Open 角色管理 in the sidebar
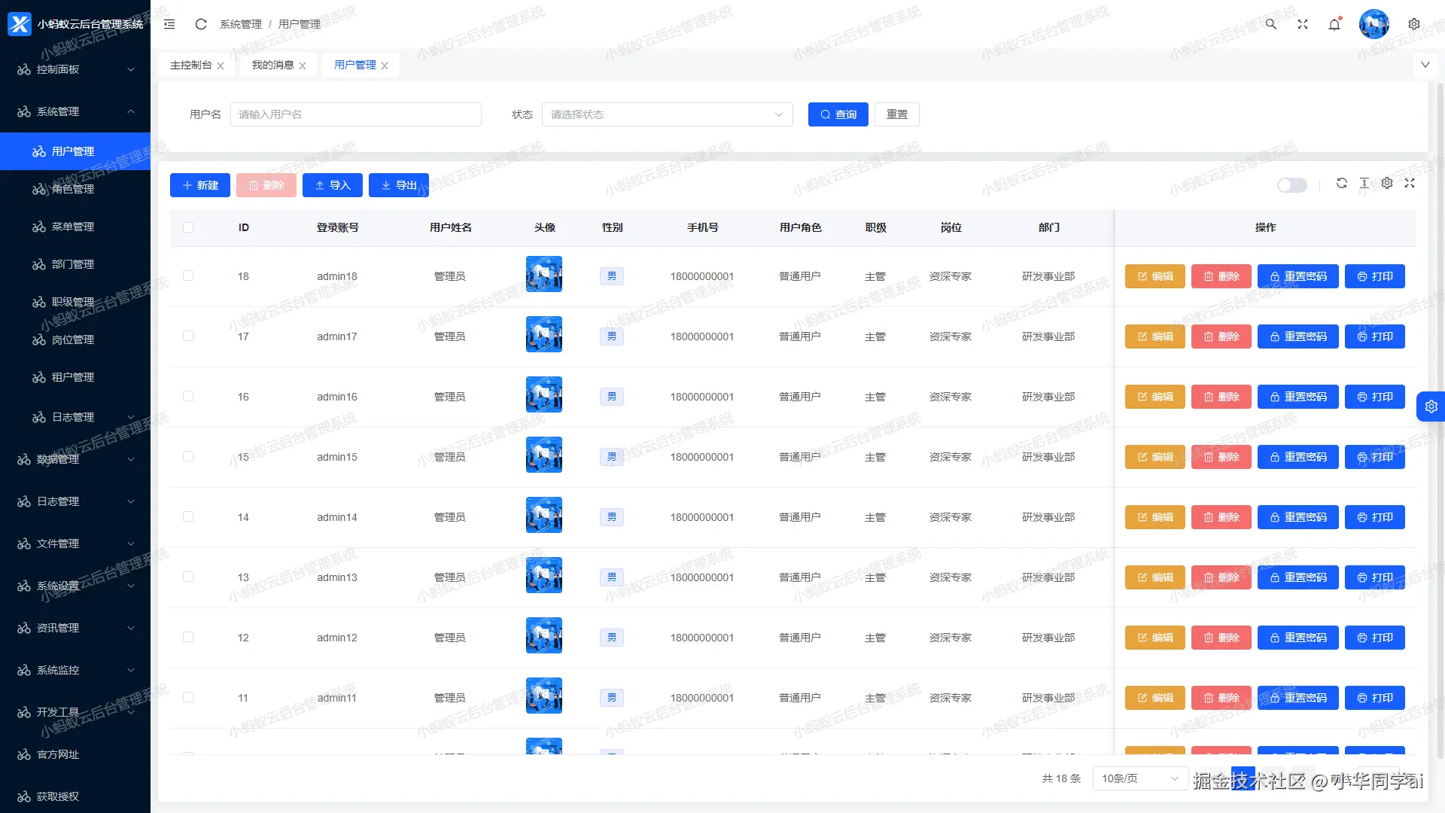The width and height of the screenshot is (1445, 813). [x=73, y=189]
